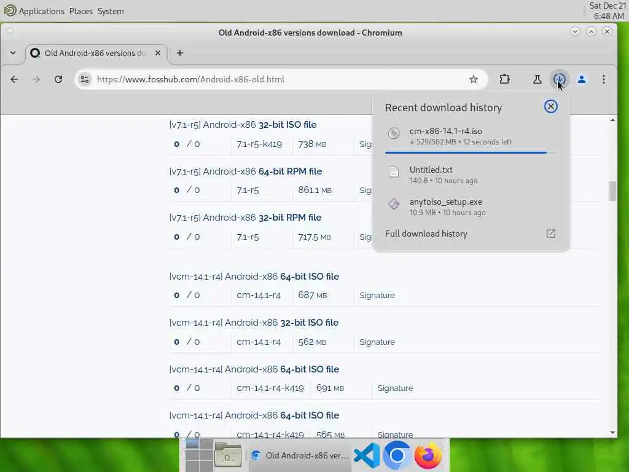Open Untitled.txt in download history
629x472 pixels.
pos(471,175)
